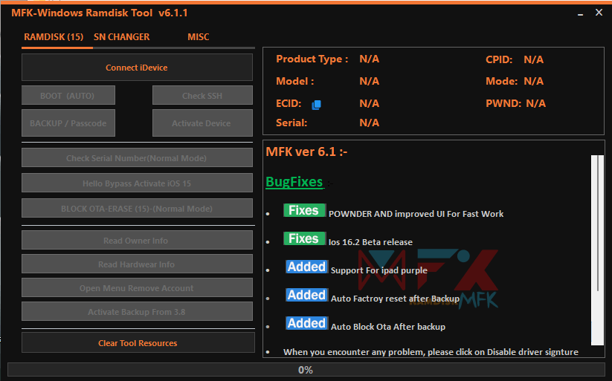Click 'Auto Block Ota After backup' text

[388, 327]
